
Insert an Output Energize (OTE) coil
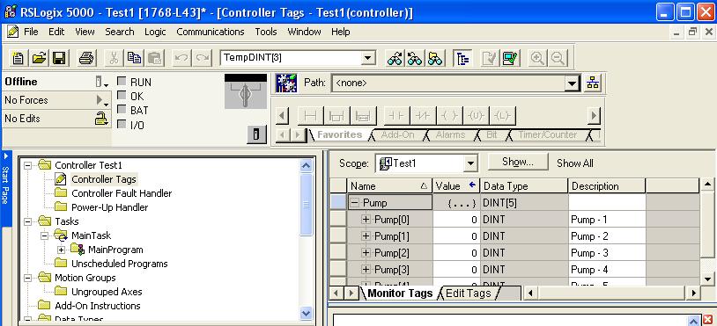[x=449, y=116]
